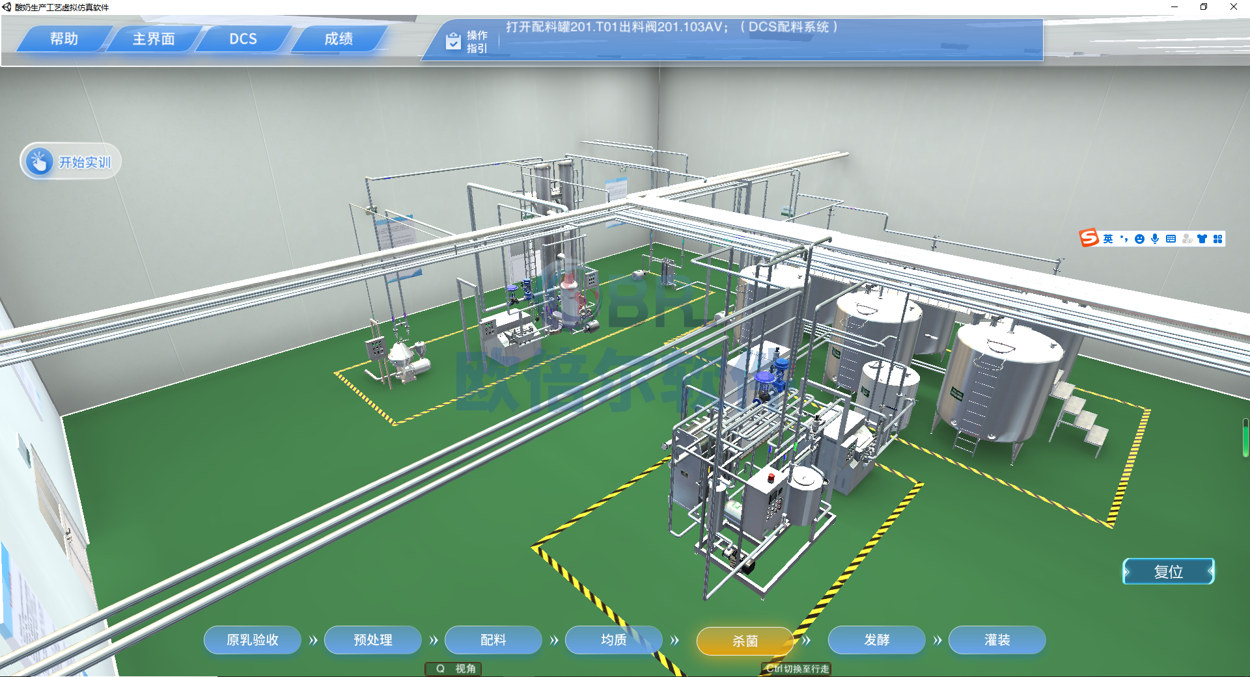The height and width of the screenshot is (677, 1250).
Task: Open the shirt-shaped skin icon
Action: pos(1202,239)
